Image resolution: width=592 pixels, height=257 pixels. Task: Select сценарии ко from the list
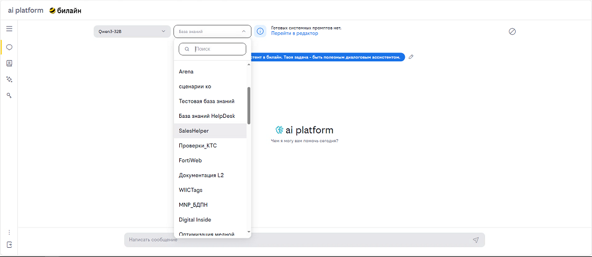pos(210,87)
